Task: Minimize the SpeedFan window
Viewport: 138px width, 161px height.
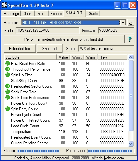Action: (117, 5)
